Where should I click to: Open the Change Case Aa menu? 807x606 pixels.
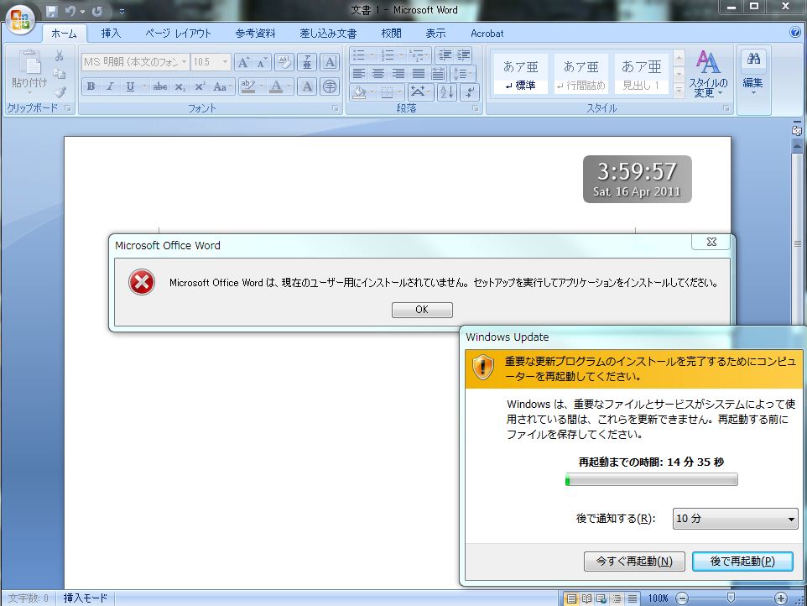[222, 86]
